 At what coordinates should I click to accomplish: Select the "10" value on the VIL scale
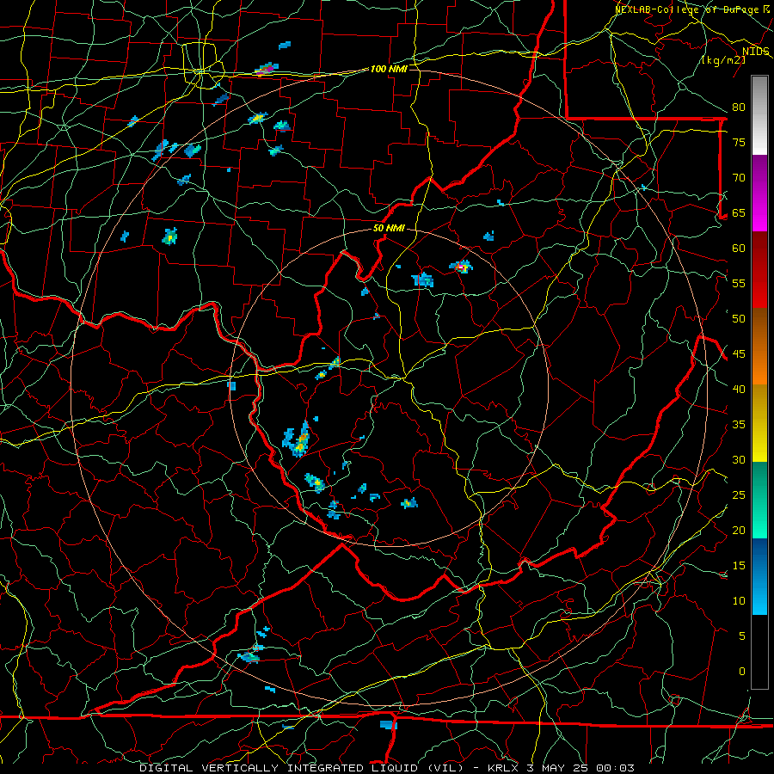(739, 601)
